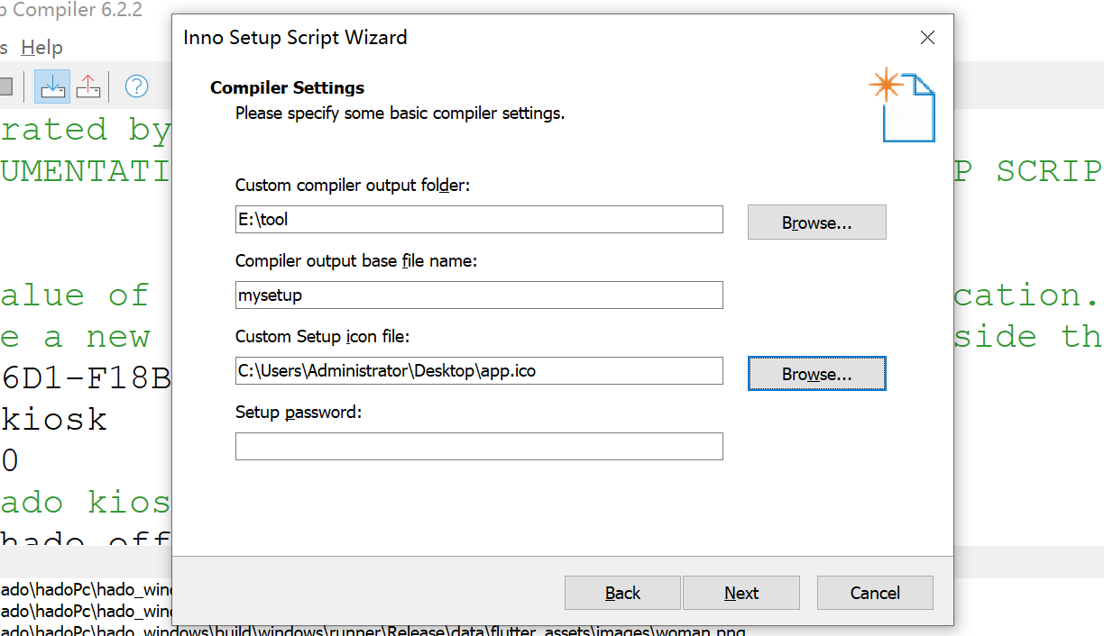Click the highlighted blue down-arrow toolbar icon

coord(51,86)
